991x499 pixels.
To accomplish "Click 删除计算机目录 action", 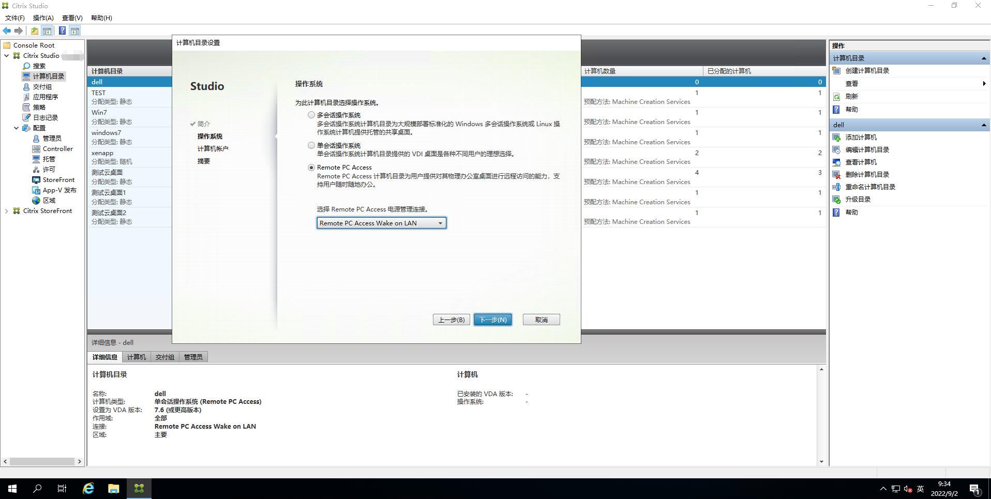I will tap(867, 174).
